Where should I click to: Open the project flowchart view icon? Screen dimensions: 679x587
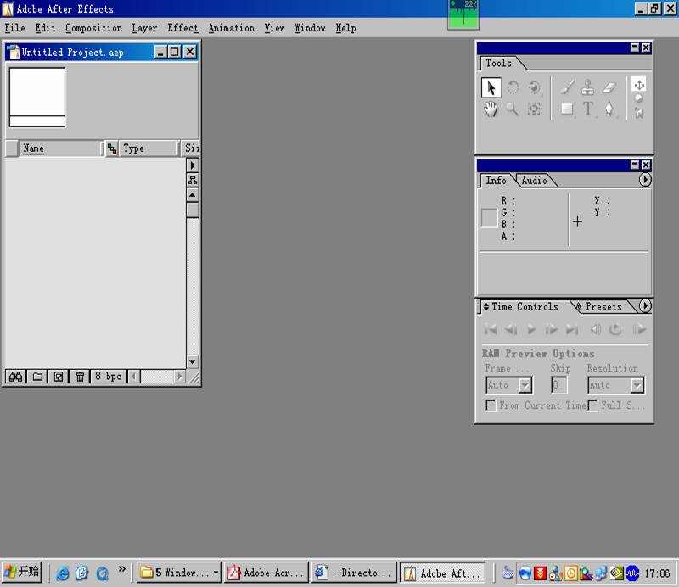pos(193,180)
